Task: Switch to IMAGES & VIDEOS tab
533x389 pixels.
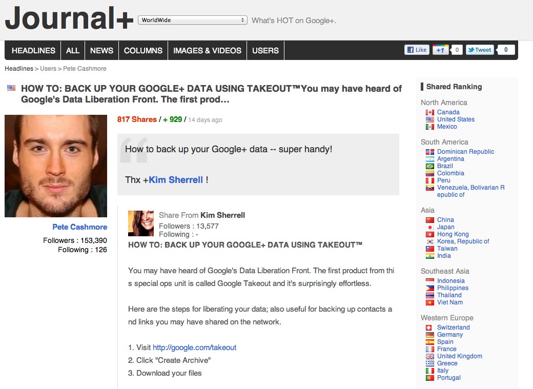Action: tap(207, 50)
